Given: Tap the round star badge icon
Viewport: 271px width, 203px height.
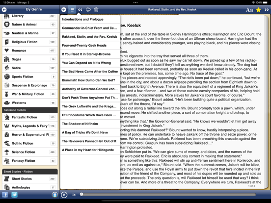Looking at the screenshot, I should pyautogui.click(x=55, y=195).
